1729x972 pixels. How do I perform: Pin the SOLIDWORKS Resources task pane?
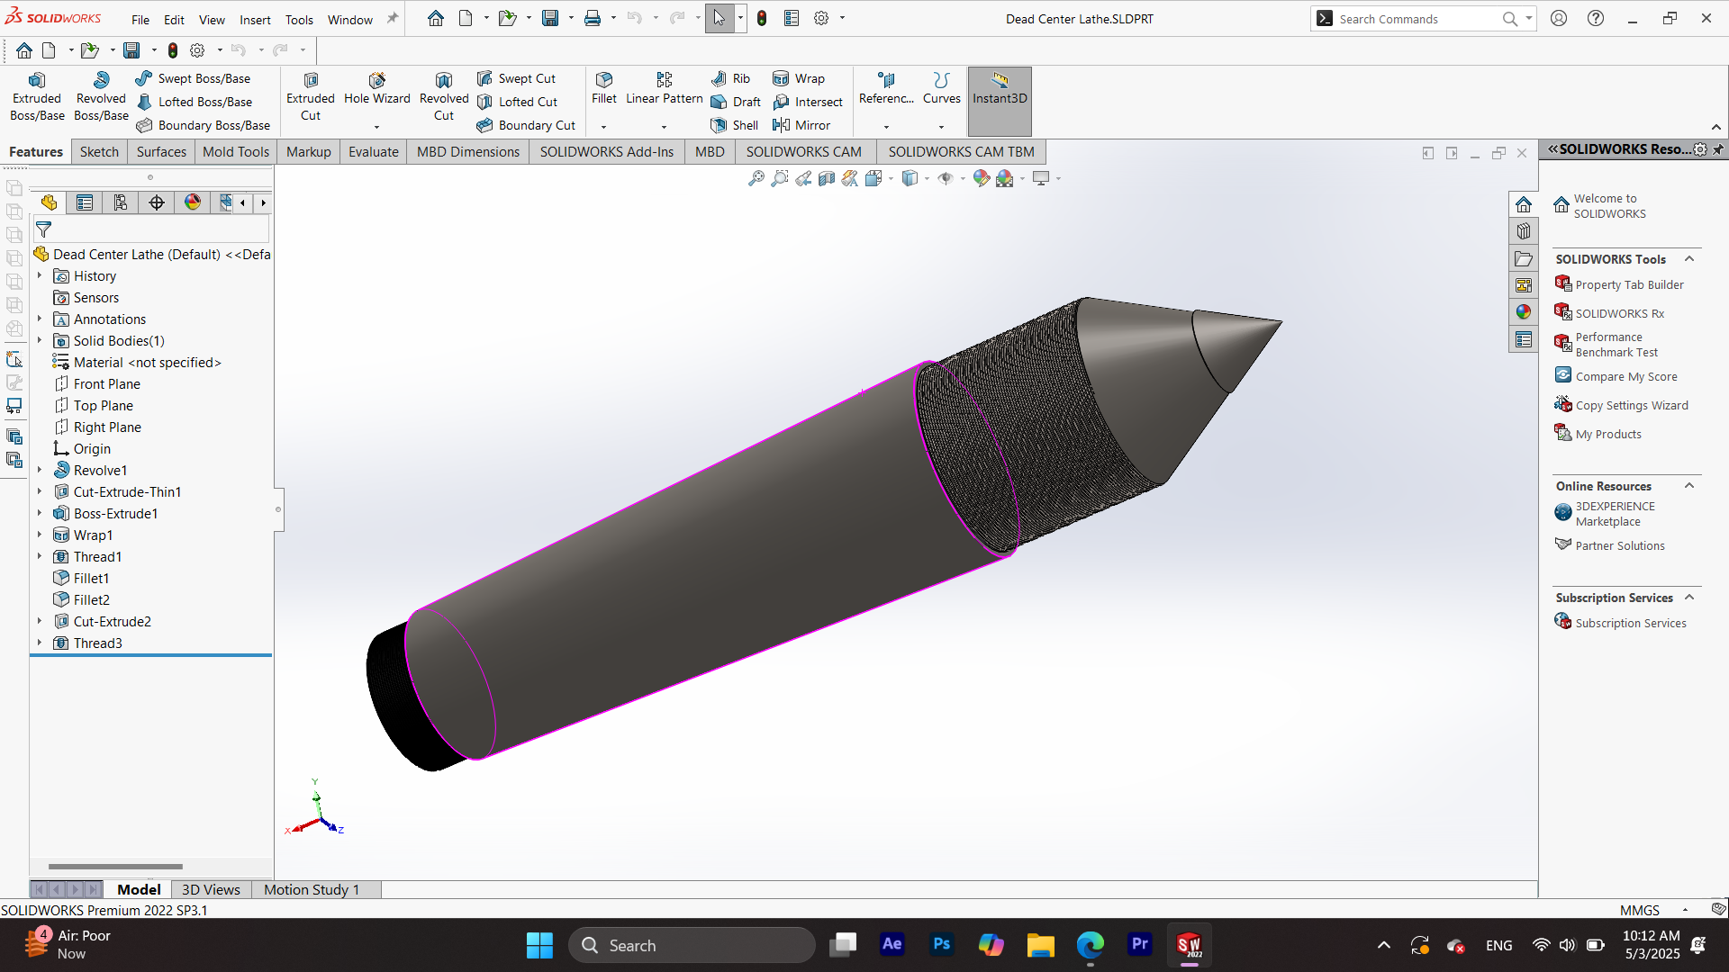(x=1718, y=149)
